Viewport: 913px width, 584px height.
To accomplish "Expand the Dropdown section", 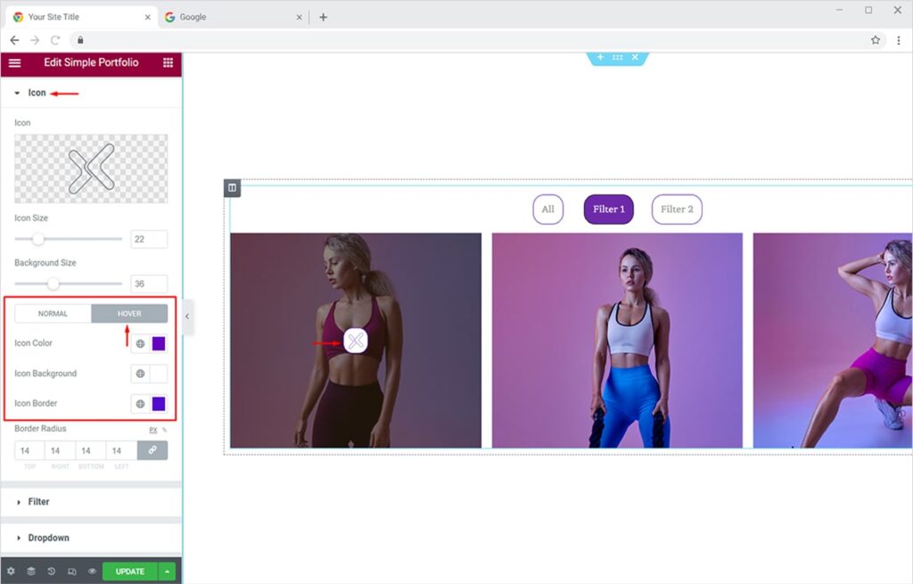I will (47, 539).
